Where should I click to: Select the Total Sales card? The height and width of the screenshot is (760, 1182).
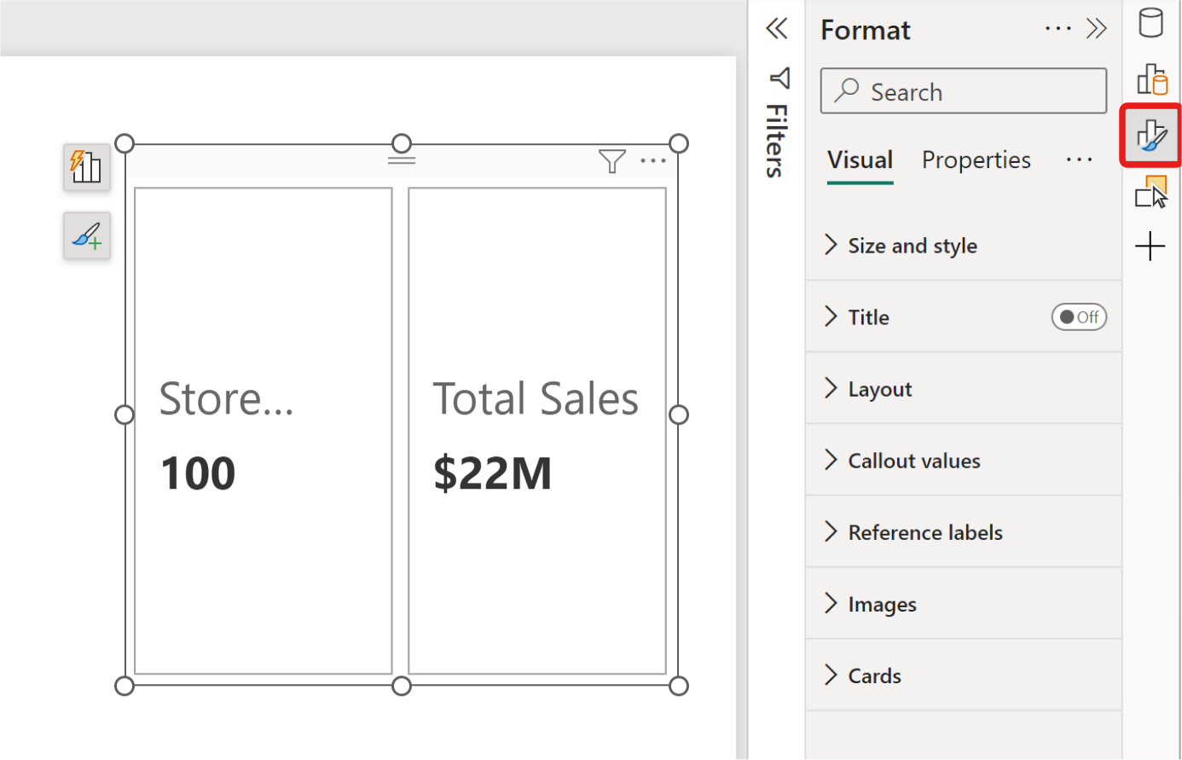[x=537, y=431]
